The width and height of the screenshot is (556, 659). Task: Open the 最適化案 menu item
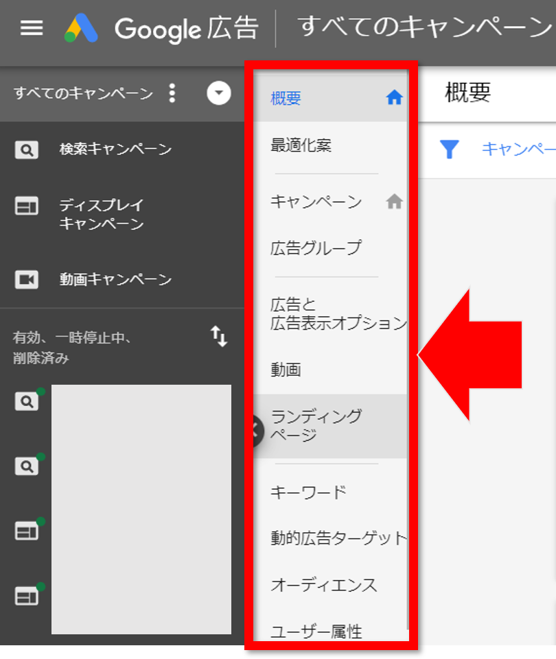tap(301, 145)
